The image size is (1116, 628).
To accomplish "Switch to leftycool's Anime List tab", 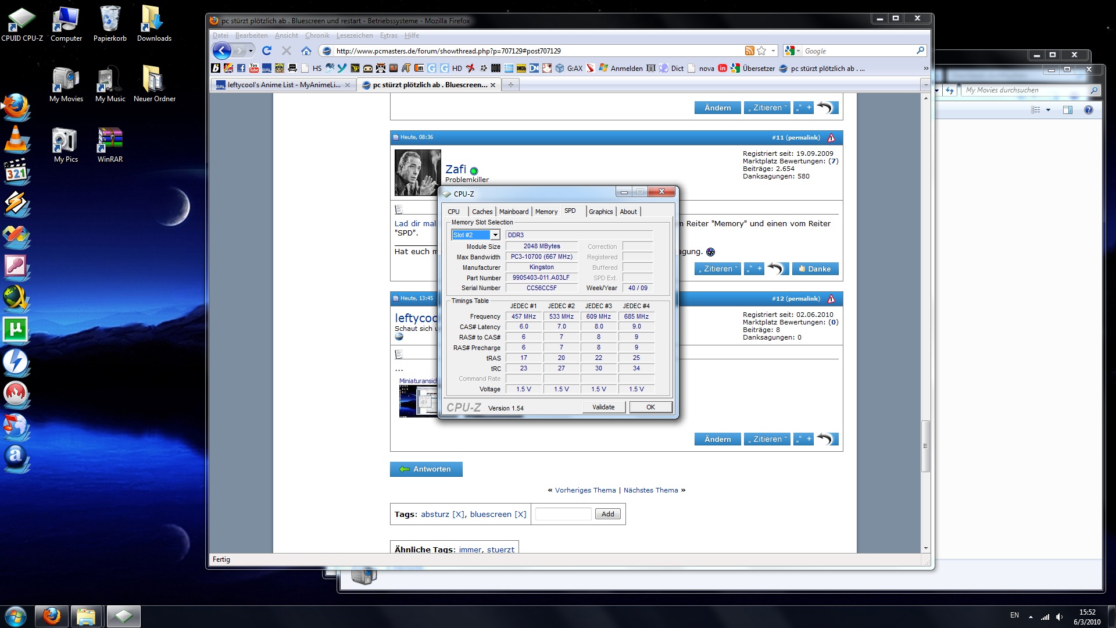I will [283, 85].
